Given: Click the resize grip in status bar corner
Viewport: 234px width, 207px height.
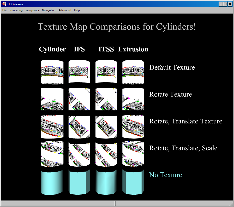Looking at the screenshot, I should (x=231, y=204).
